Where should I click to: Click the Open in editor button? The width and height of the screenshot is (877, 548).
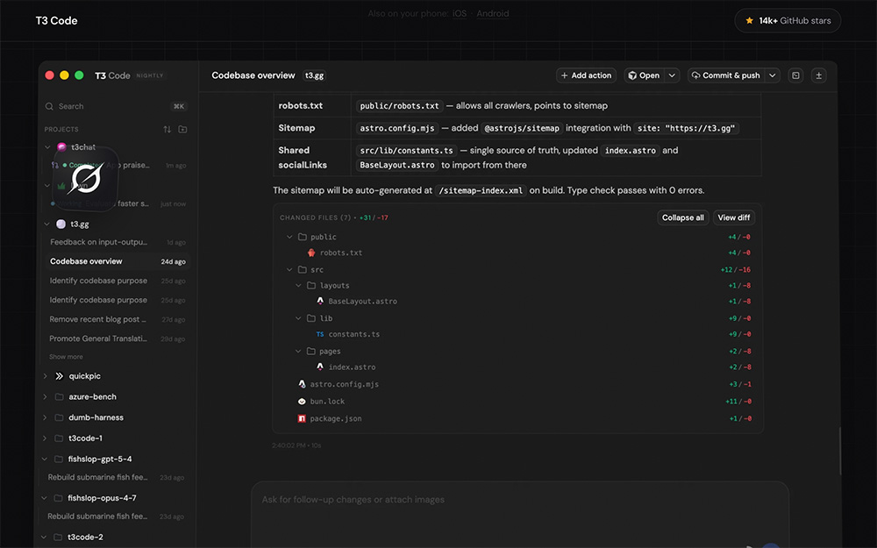[x=644, y=75]
